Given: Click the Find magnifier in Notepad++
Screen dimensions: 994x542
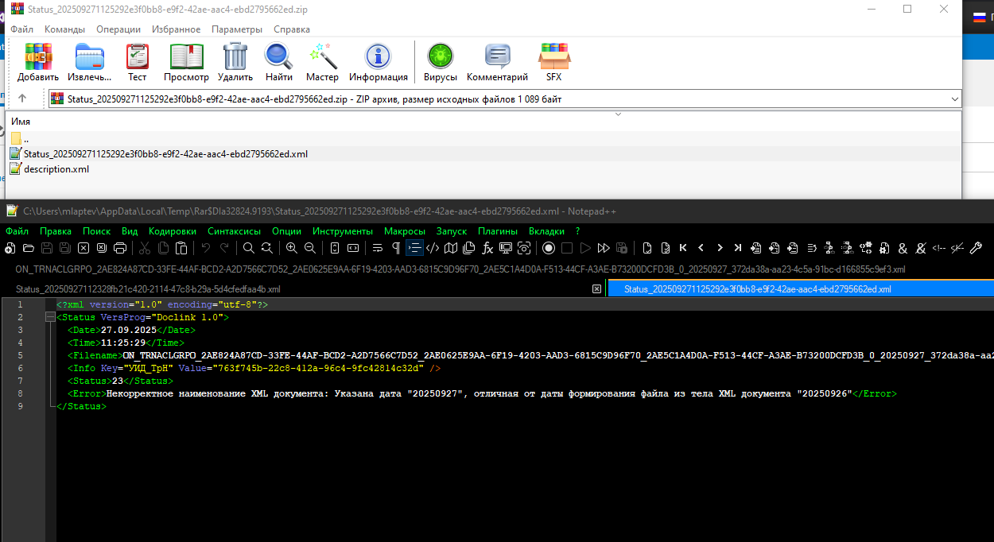Looking at the screenshot, I should click(x=249, y=248).
